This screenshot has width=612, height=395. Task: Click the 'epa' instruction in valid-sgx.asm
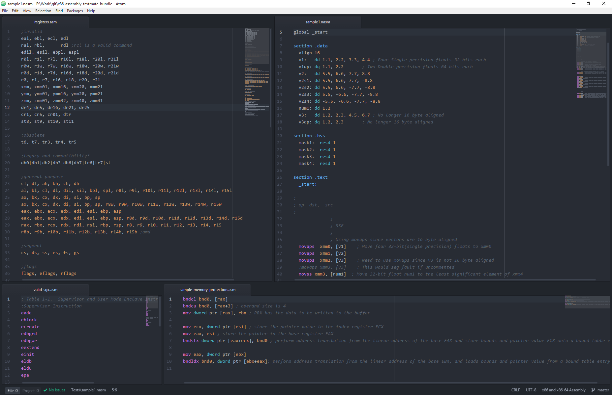pyautogui.click(x=25, y=375)
